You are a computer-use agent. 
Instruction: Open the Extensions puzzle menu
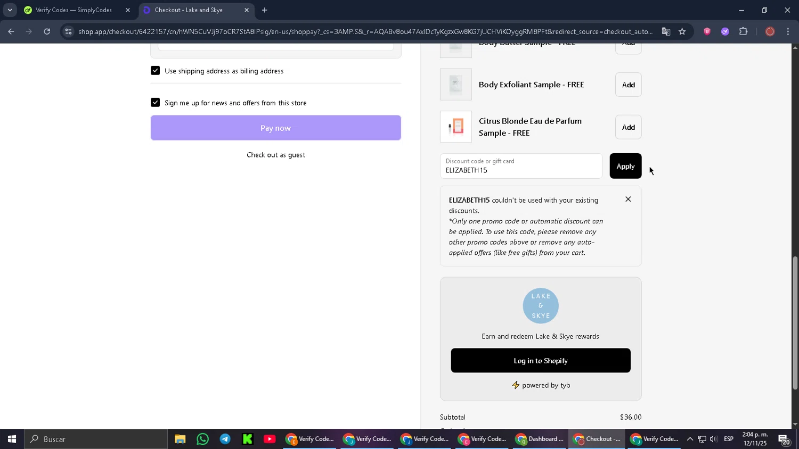click(x=743, y=32)
